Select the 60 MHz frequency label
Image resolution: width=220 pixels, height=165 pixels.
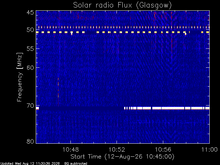30,68
